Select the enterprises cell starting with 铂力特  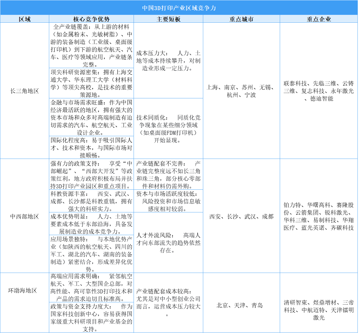point(319,216)
